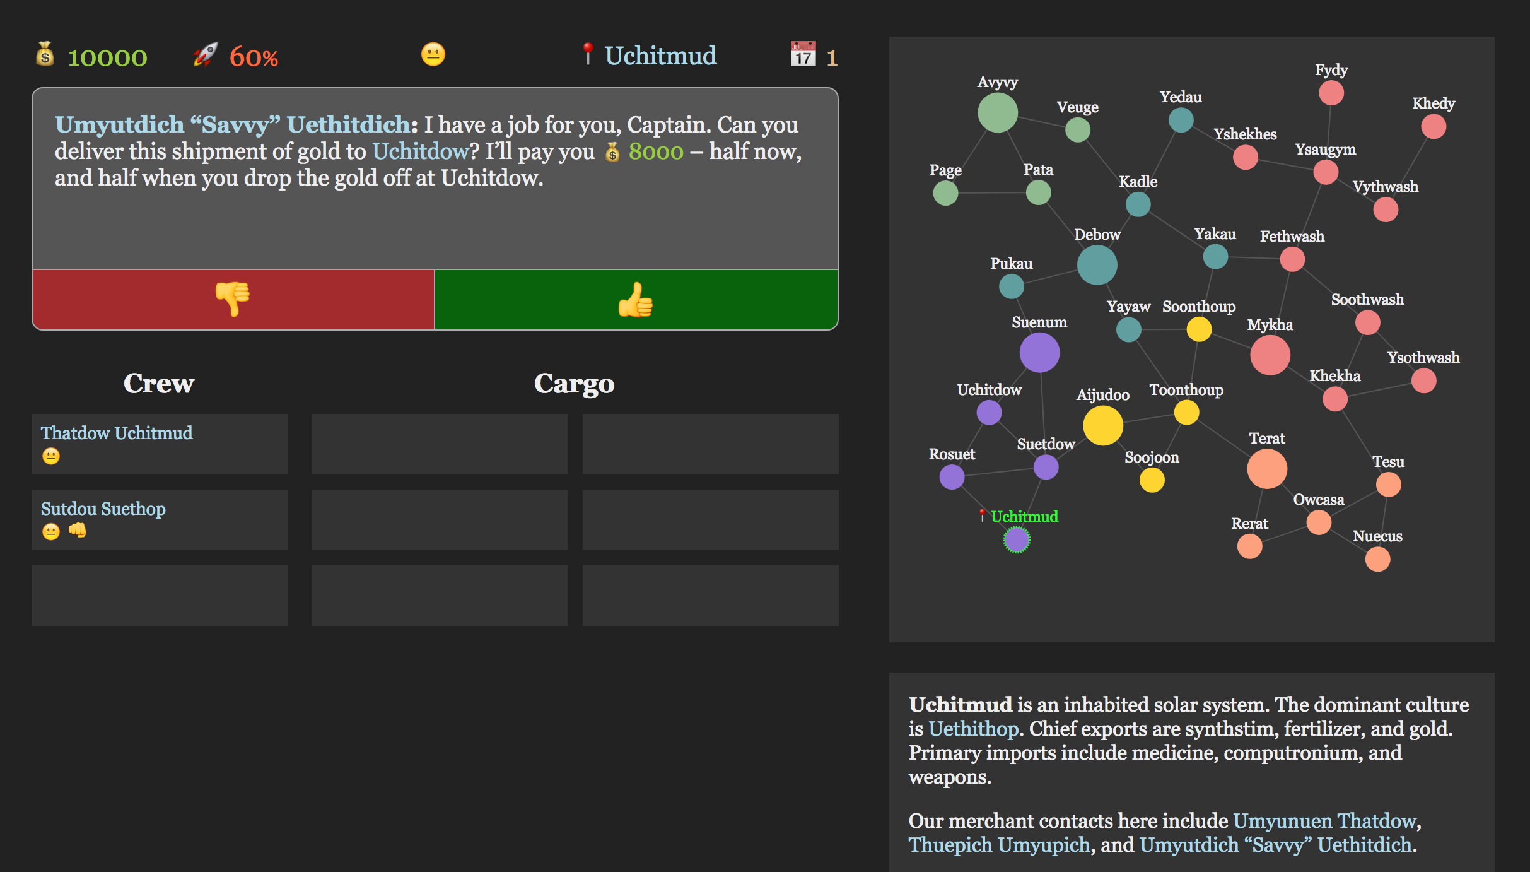Screen dimensions: 1530x872
Task: Open merchant contact Thuepich Umyupich
Action: click(x=998, y=845)
